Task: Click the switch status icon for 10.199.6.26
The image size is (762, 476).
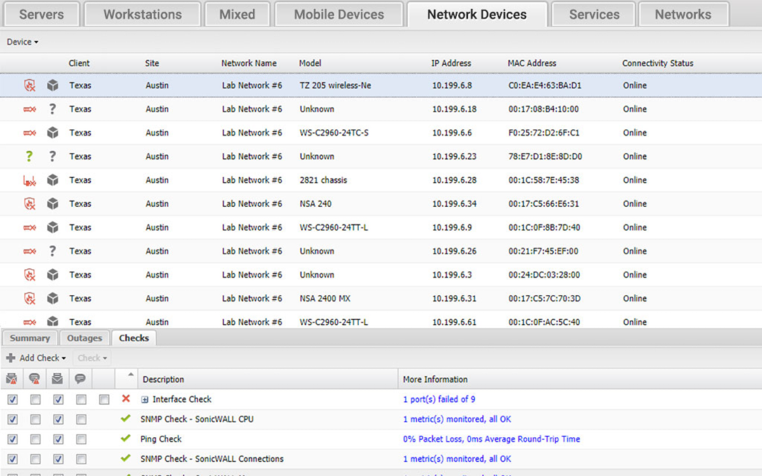Action: (29, 251)
